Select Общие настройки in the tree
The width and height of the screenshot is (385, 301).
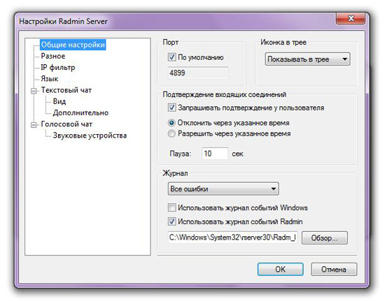73,45
